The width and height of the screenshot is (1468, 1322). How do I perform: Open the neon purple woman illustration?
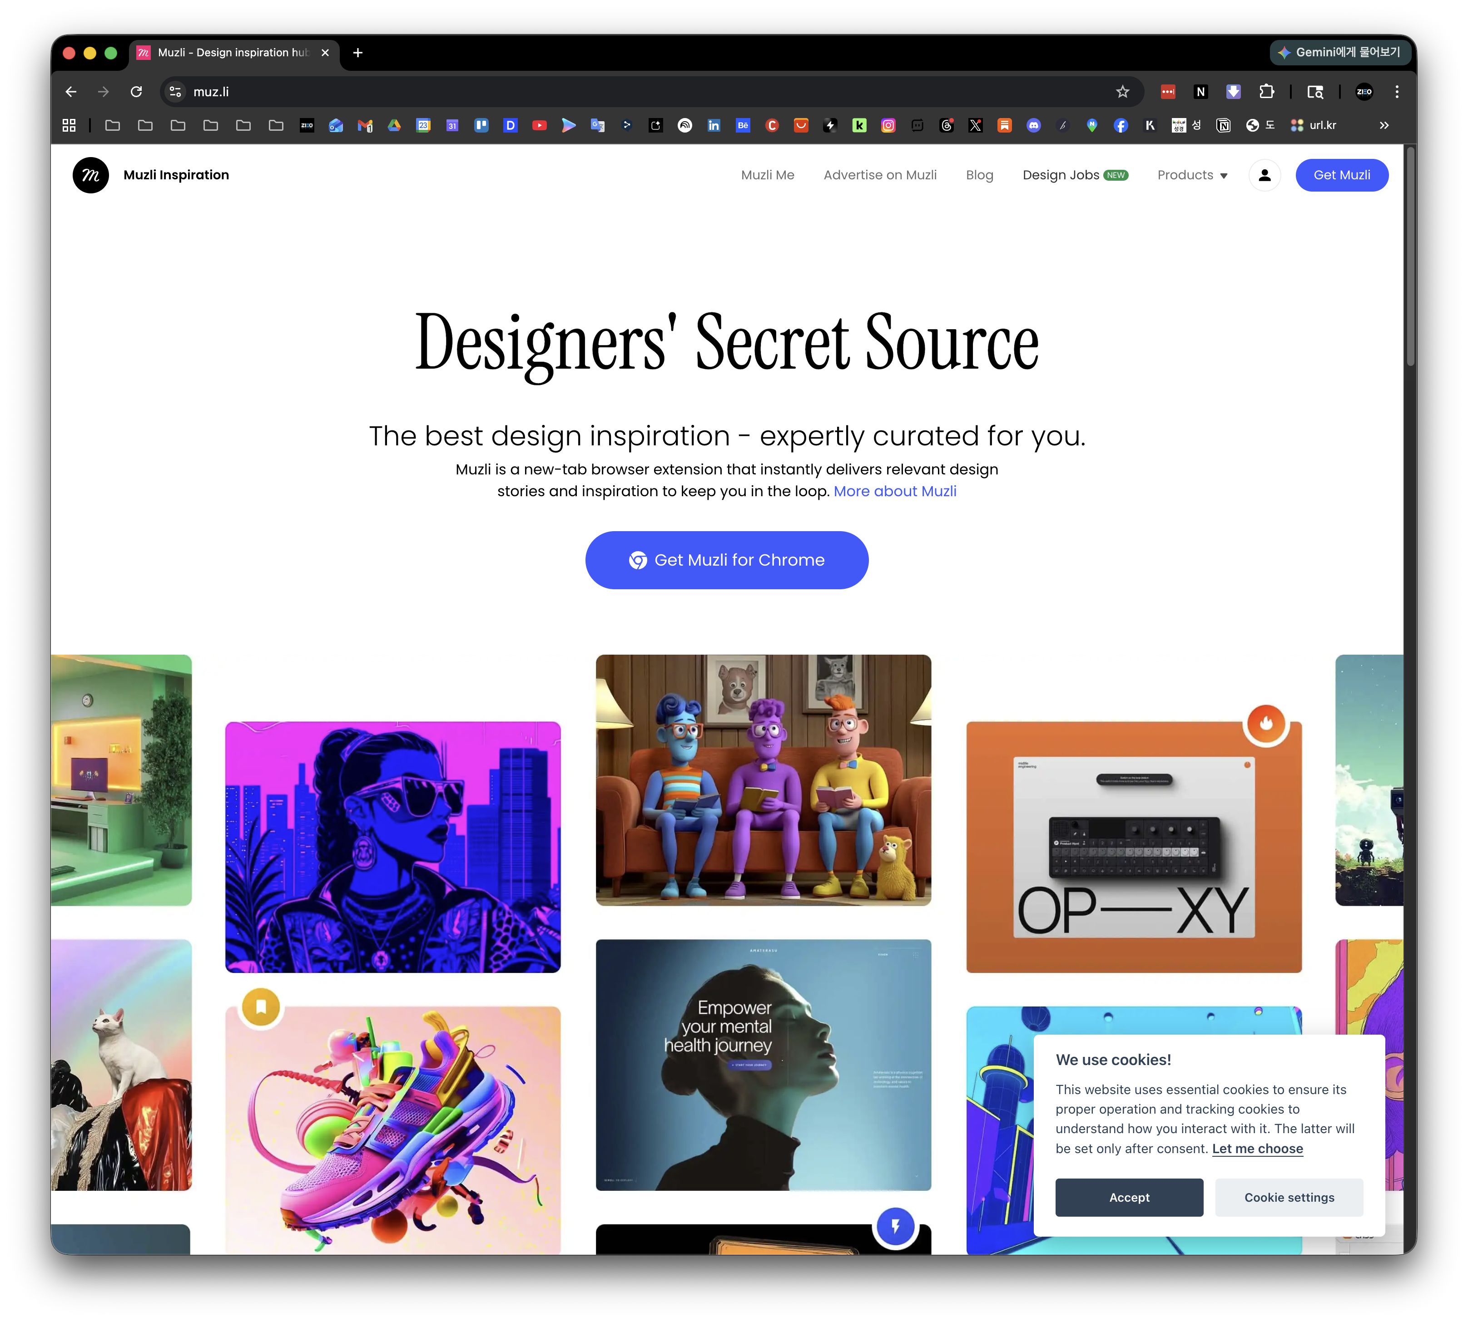click(393, 847)
